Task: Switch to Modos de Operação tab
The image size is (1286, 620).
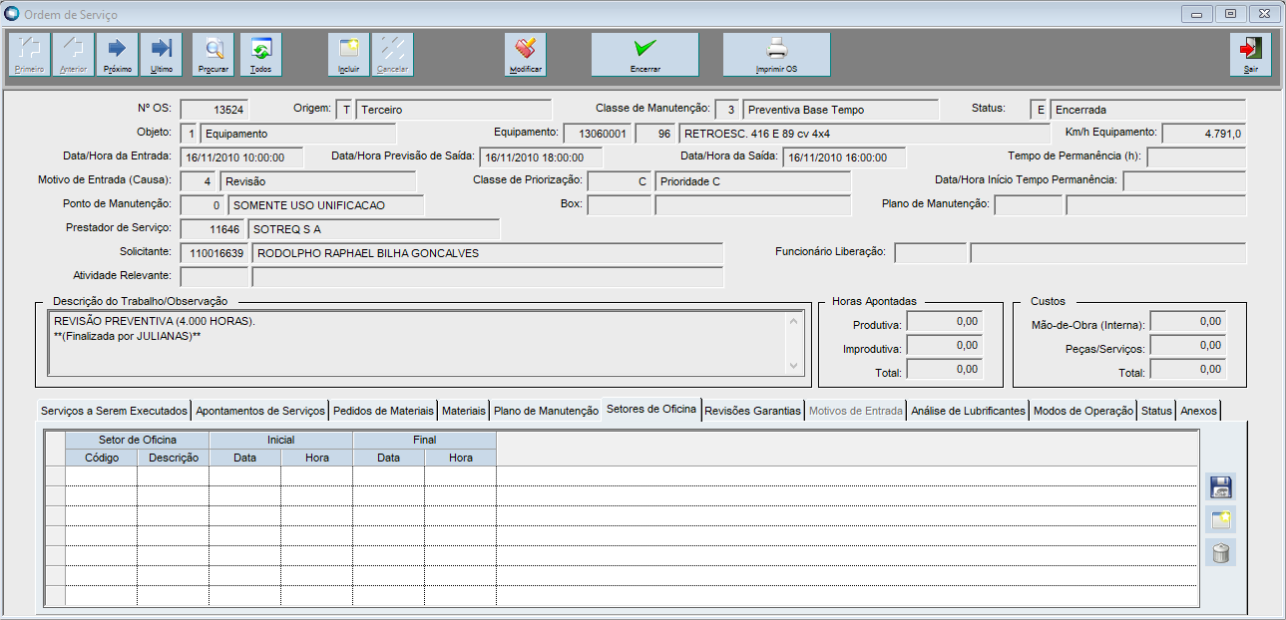Action: coord(1083,411)
